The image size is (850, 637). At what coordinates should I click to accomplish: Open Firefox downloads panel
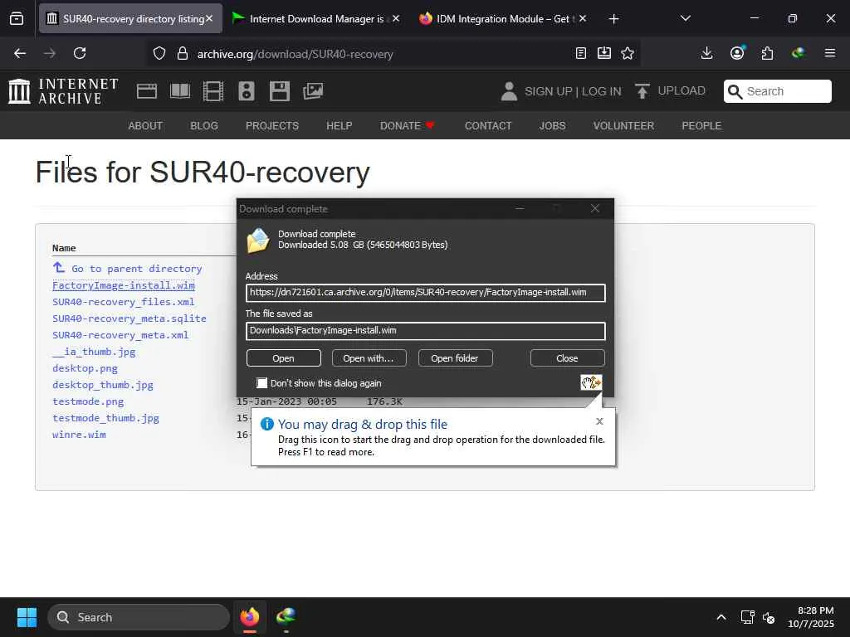point(706,53)
